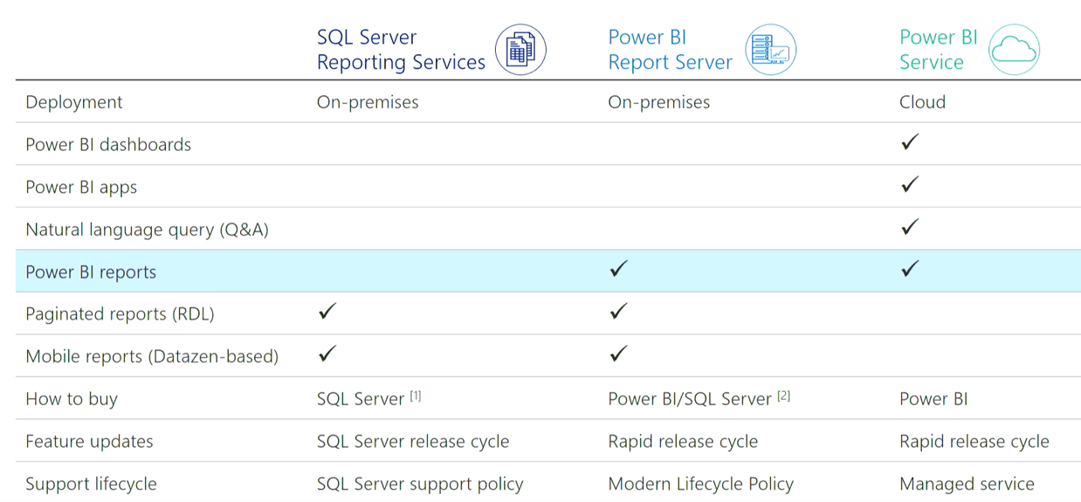Click the Power BI Report Server icon
Screen dimensions: 1081x502
pyautogui.click(x=770, y=49)
